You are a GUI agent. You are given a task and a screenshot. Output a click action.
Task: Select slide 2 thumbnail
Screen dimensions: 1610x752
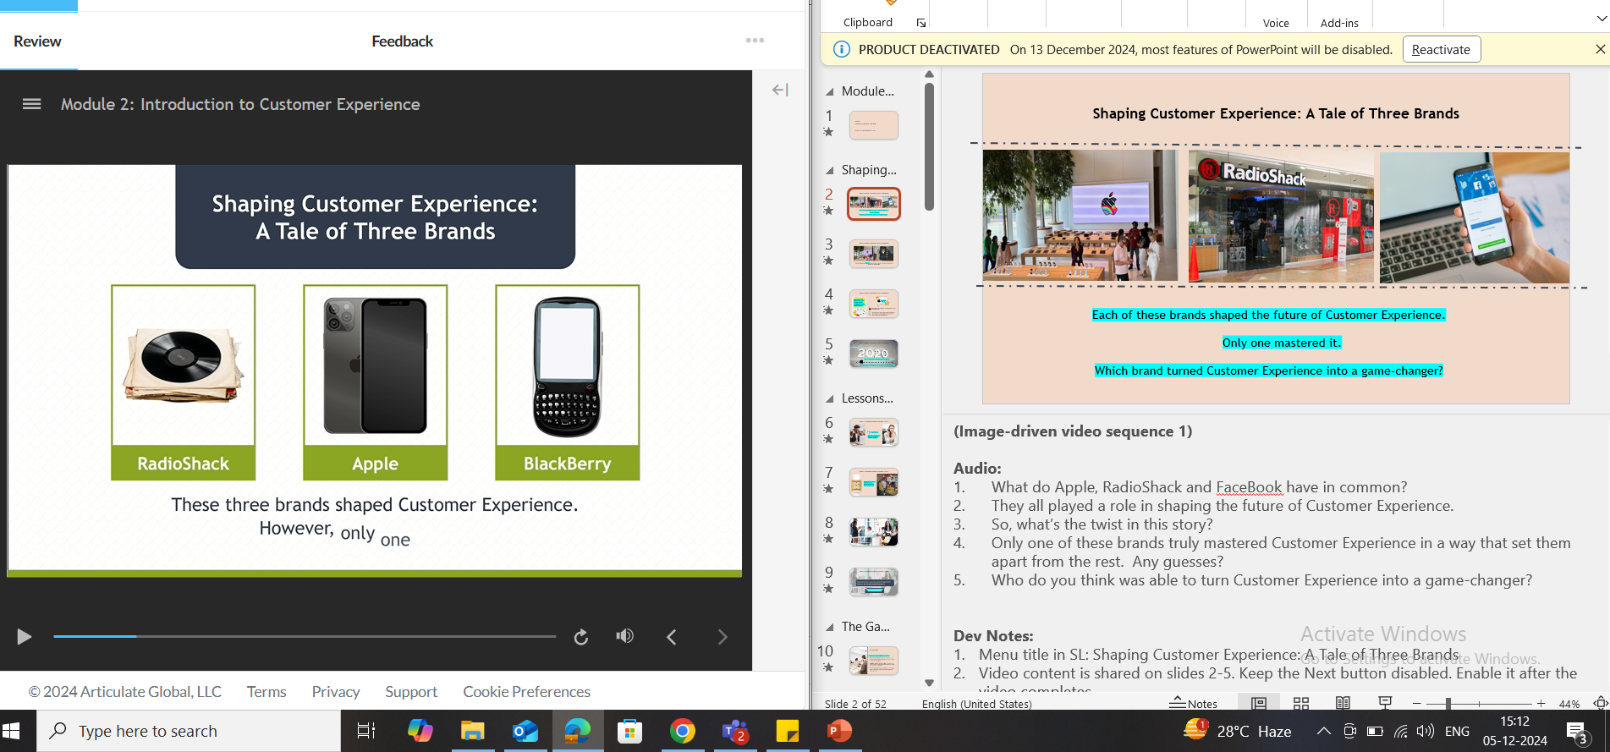(x=874, y=204)
